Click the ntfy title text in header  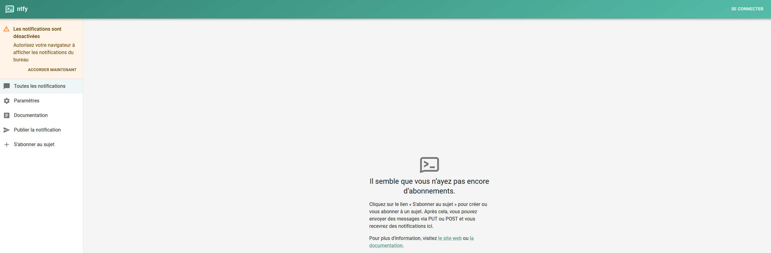[x=22, y=9]
